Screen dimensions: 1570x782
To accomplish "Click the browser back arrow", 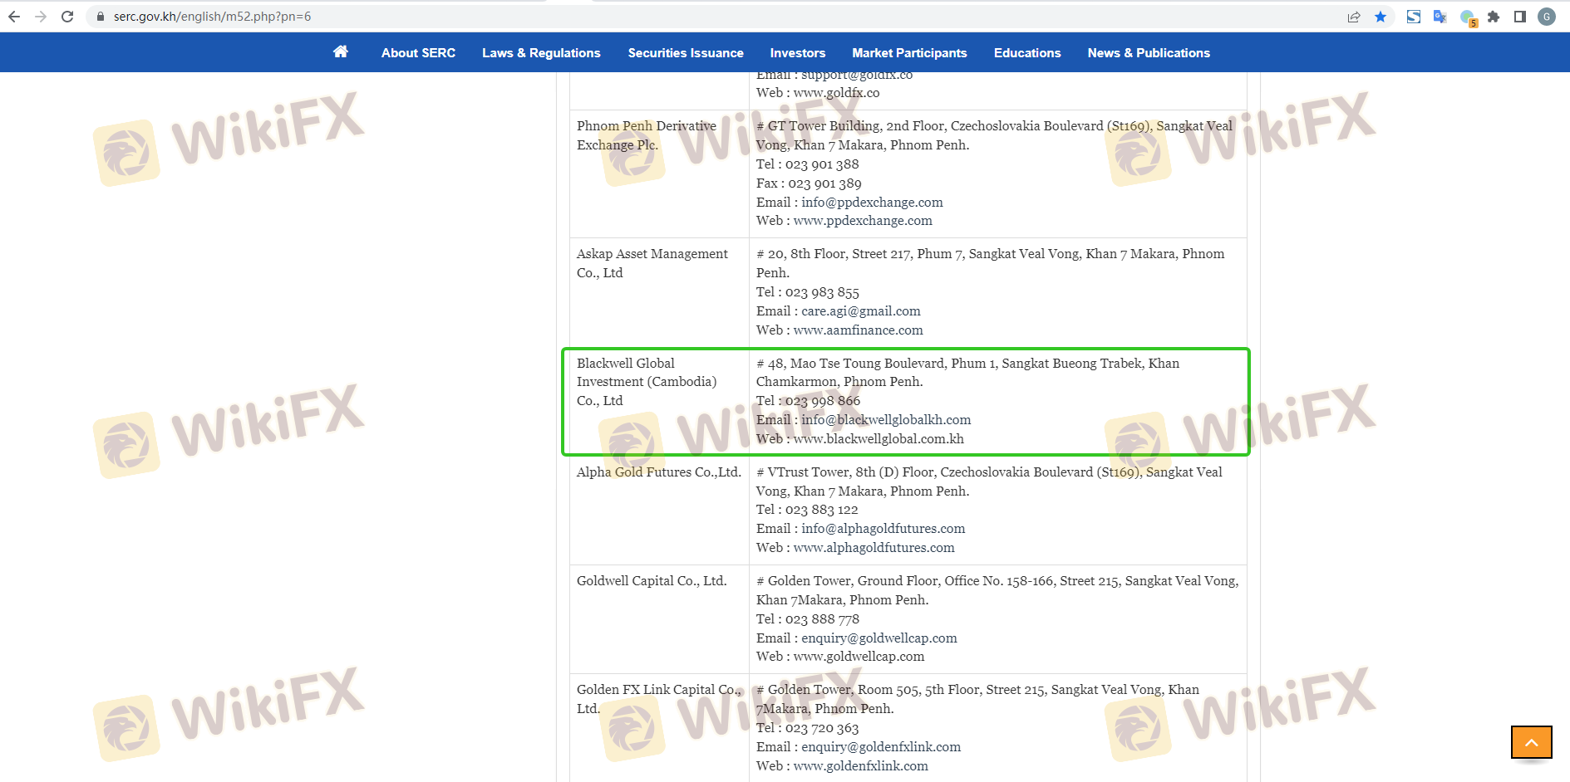I will 14,17.
